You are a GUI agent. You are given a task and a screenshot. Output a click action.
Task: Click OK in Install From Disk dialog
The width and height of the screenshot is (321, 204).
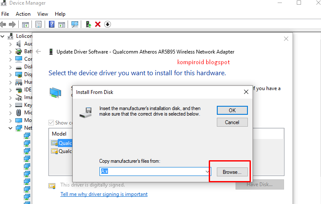232,110
